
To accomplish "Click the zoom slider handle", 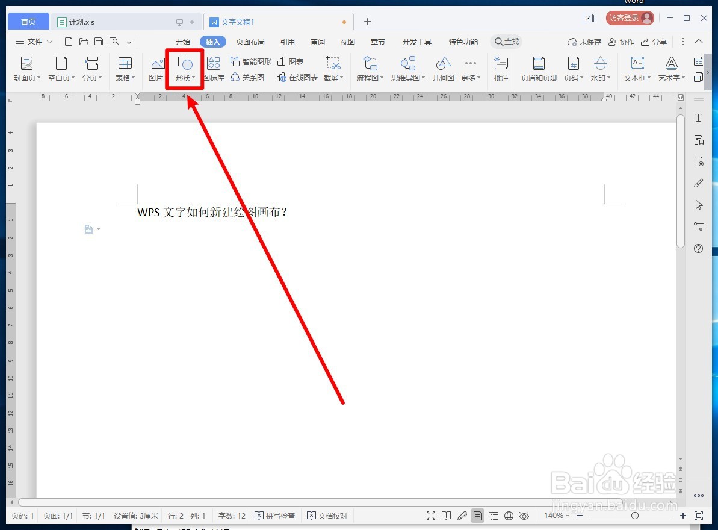I will click(x=634, y=516).
